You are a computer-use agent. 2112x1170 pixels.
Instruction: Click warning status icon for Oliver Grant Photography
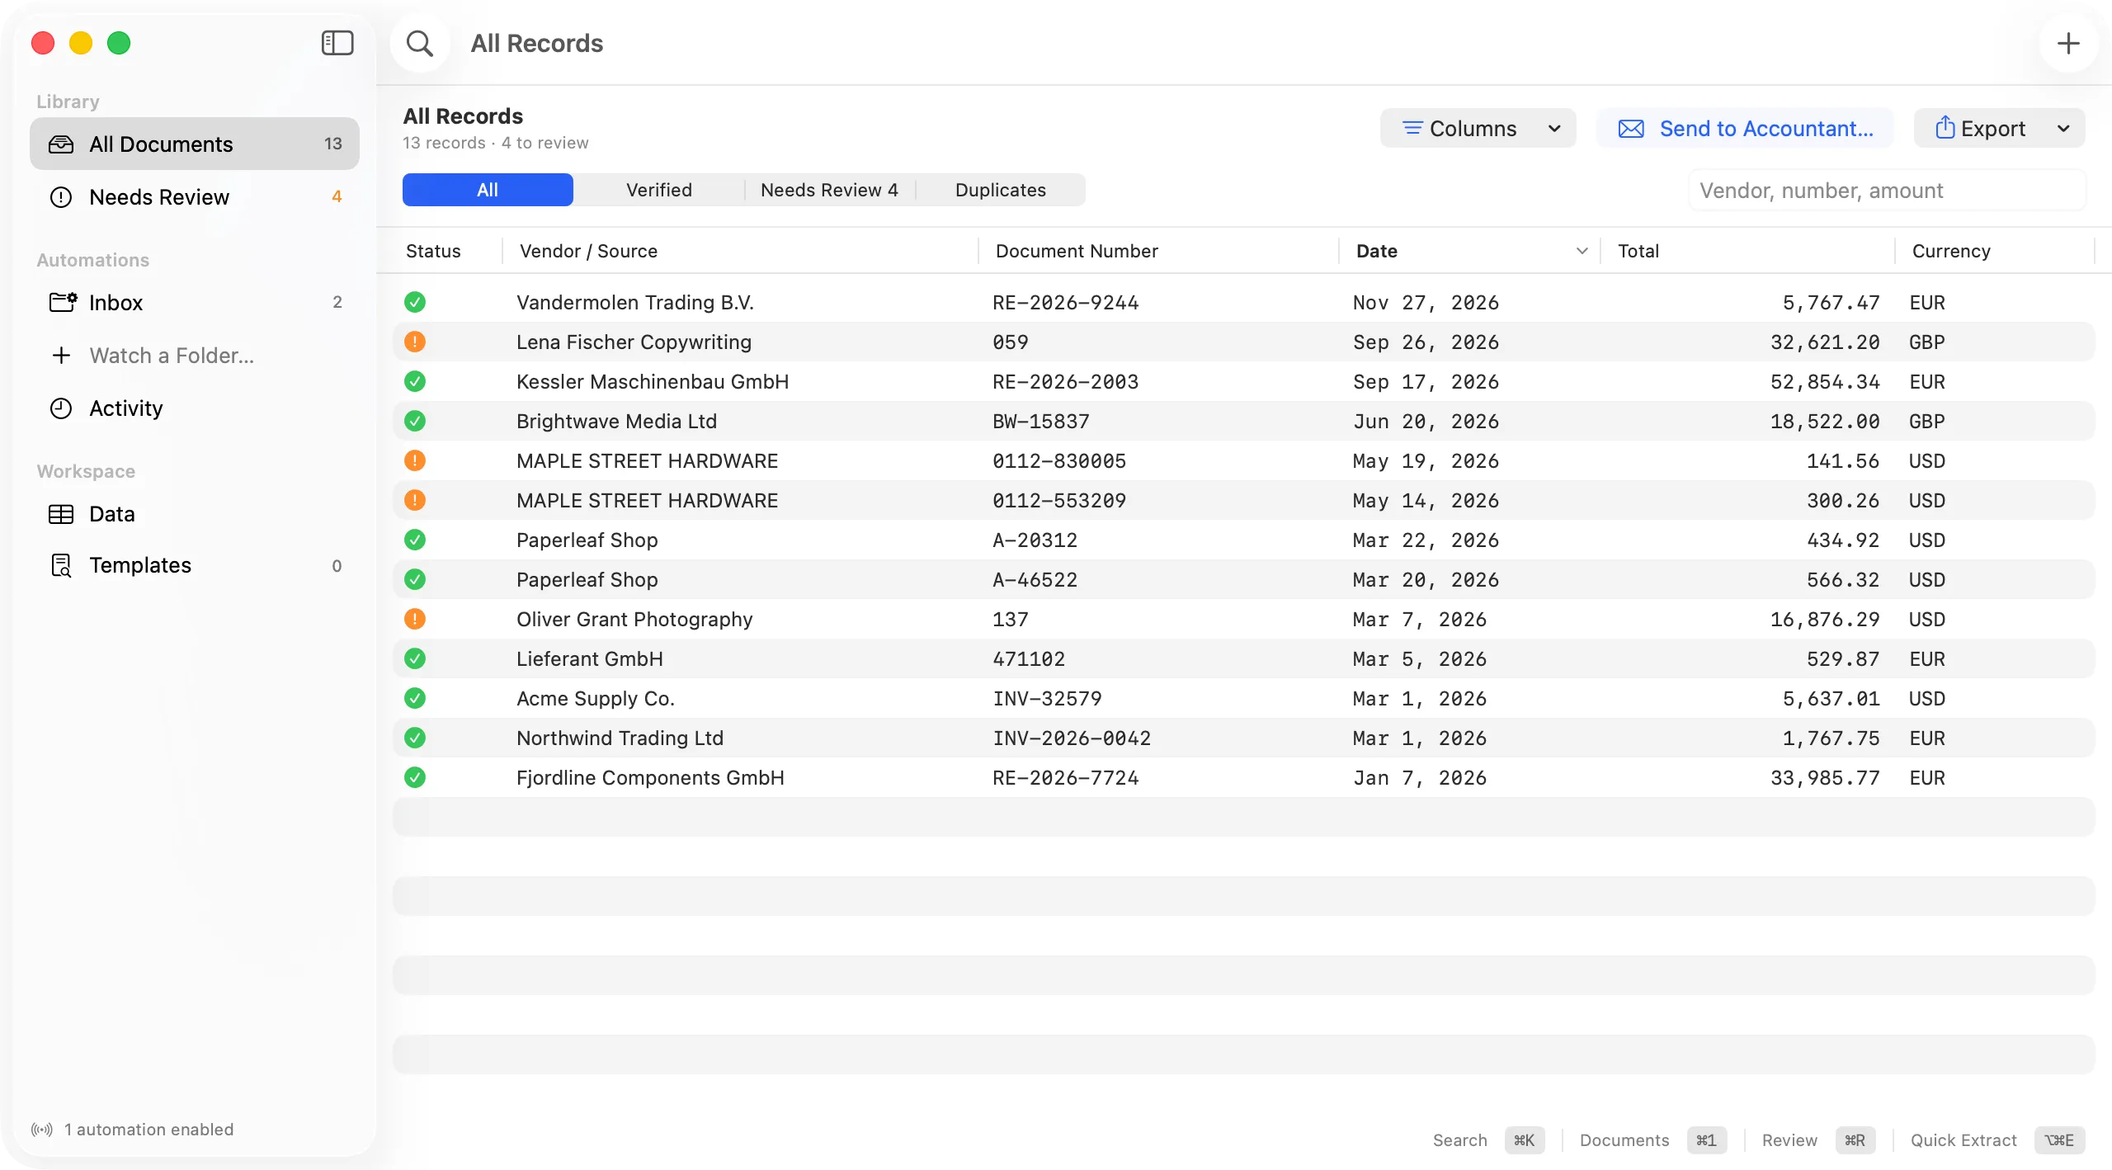(x=415, y=619)
